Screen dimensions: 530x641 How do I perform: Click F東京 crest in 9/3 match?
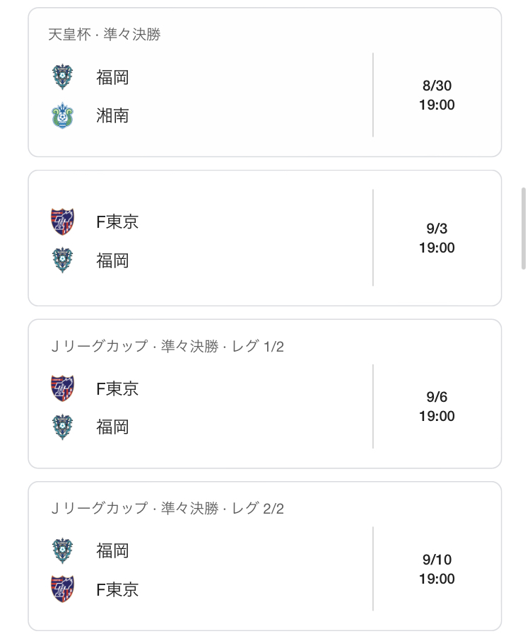click(x=62, y=221)
